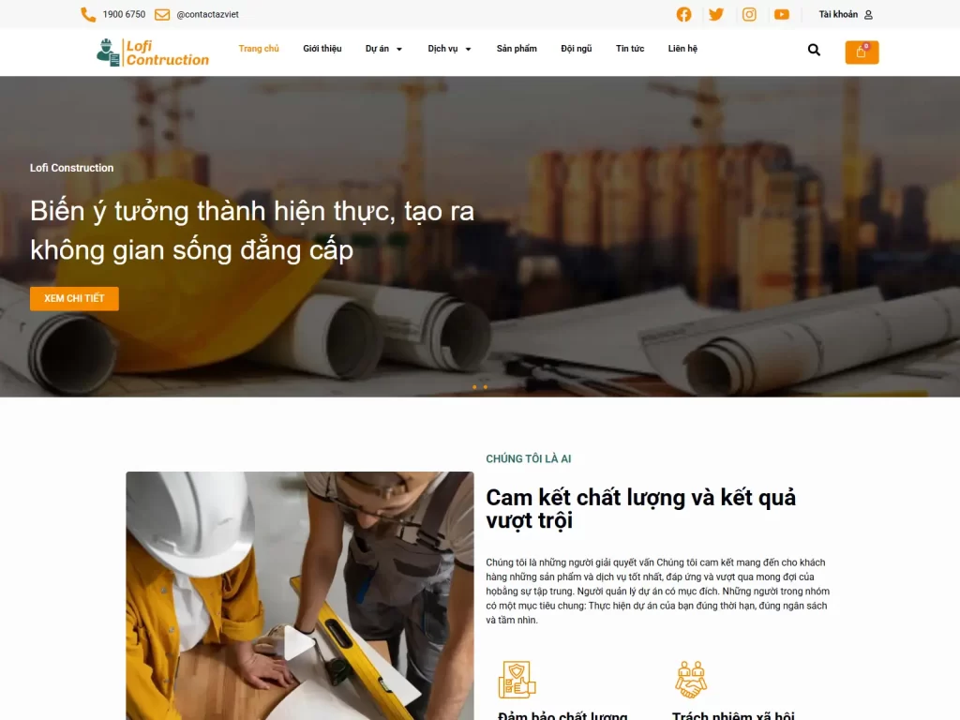Open the Twitter social icon

pos(716,14)
